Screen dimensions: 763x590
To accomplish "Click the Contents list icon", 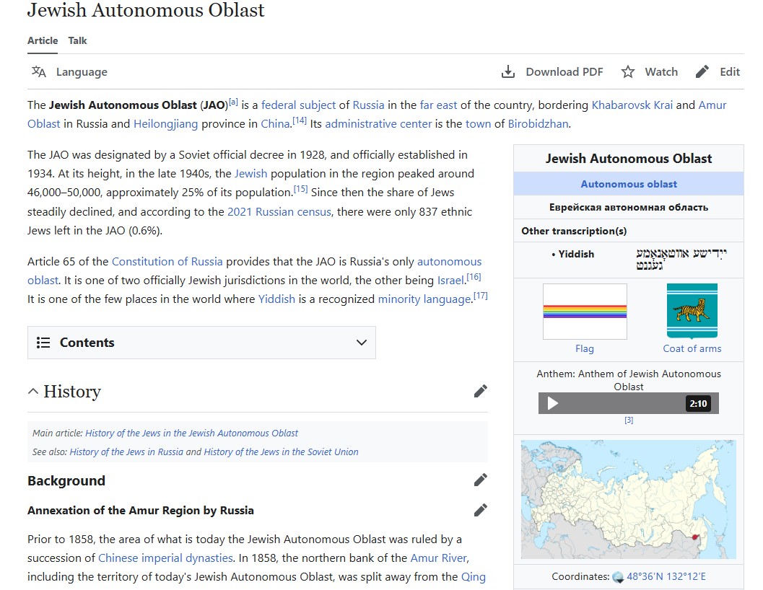I will [43, 343].
